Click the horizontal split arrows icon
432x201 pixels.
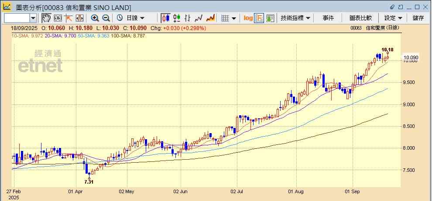click(x=79, y=18)
